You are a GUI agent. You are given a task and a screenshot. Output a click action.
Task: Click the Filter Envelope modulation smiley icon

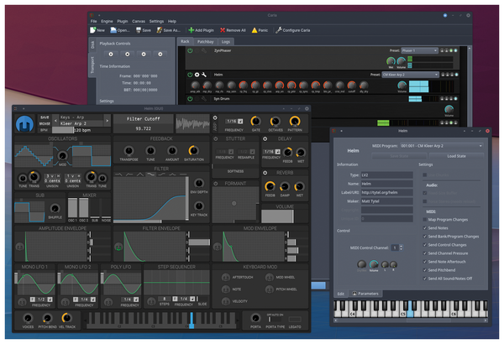coord(118,247)
